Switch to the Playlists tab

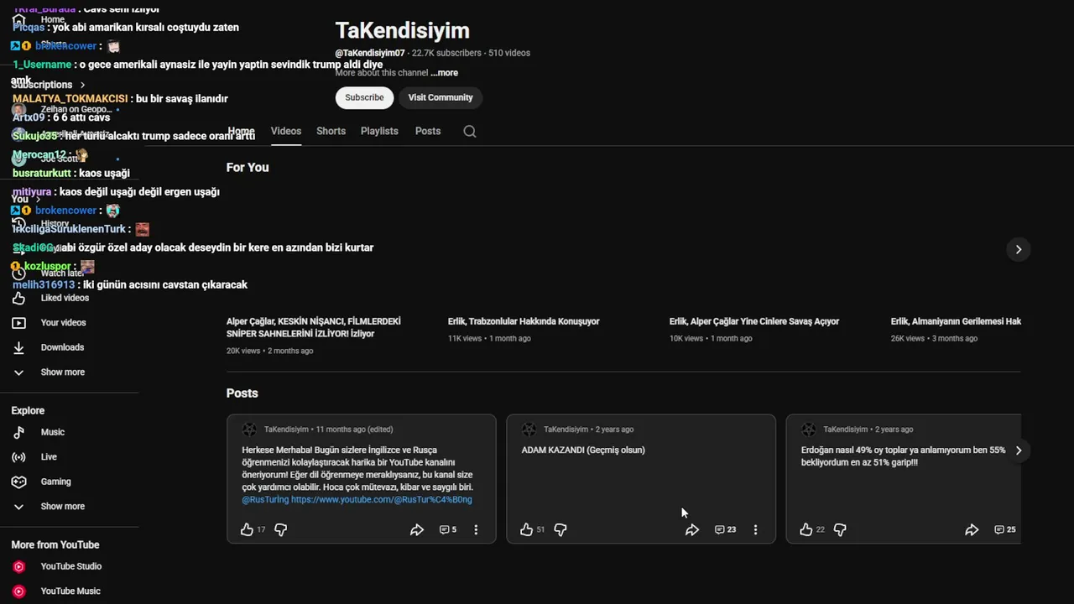pos(379,131)
